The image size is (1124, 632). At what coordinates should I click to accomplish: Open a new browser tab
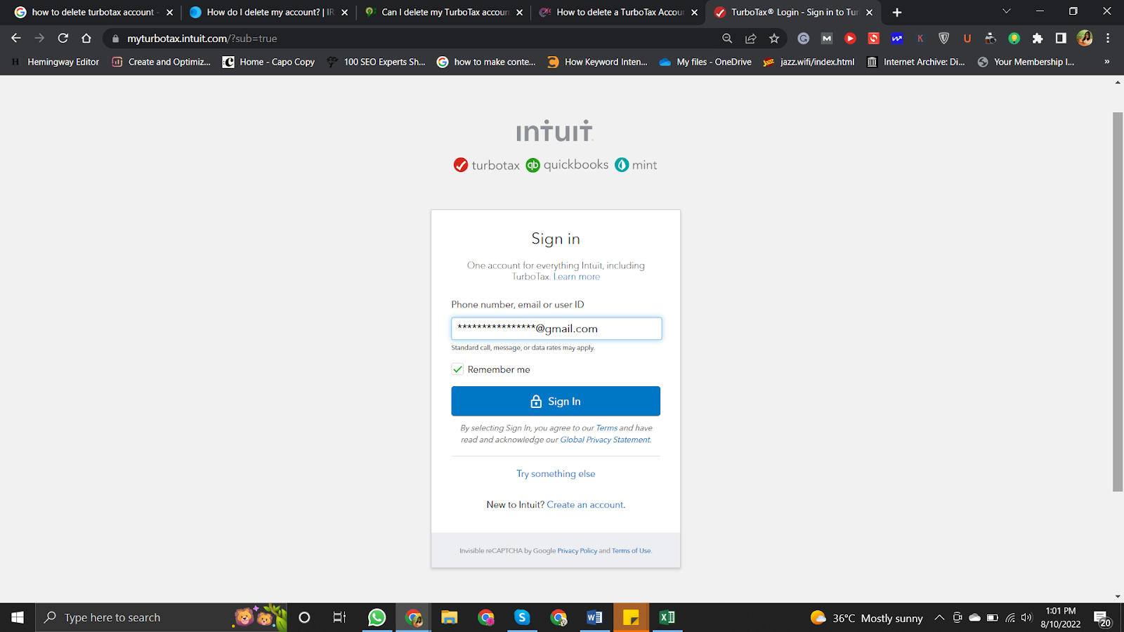(x=897, y=13)
